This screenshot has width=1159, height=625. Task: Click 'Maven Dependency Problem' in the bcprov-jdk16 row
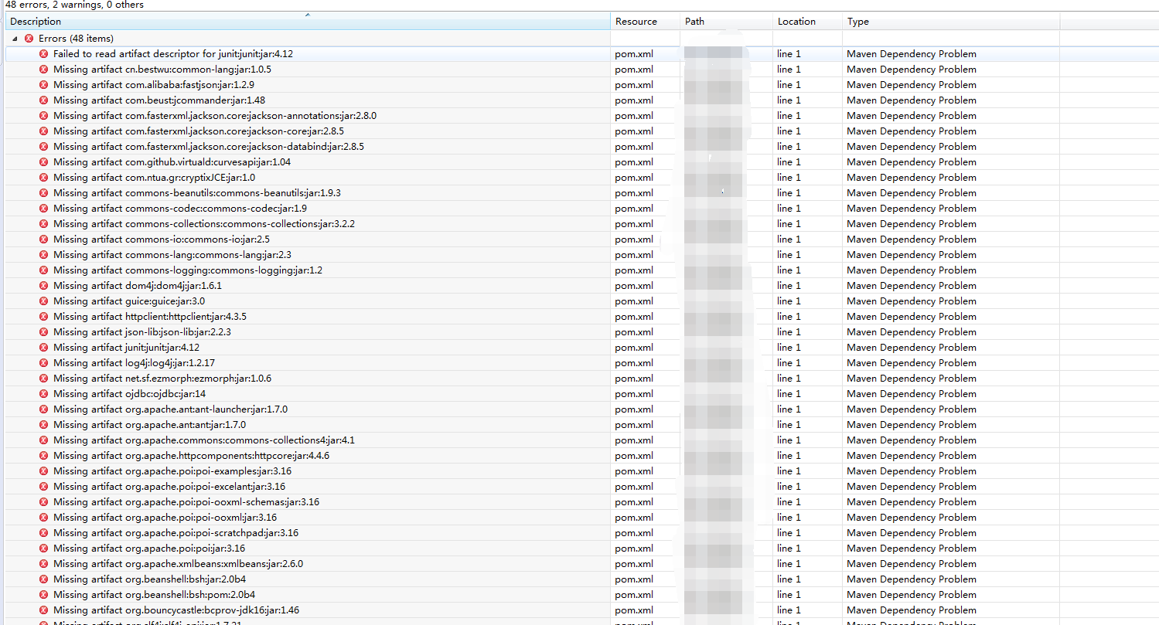[912, 610]
